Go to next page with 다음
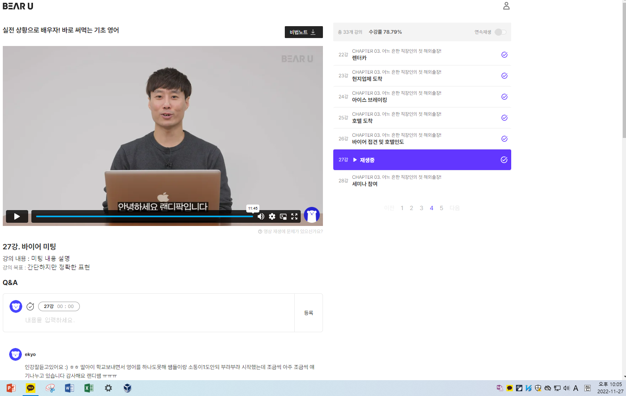Viewport: 626px width, 396px height. pyautogui.click(x=455, y=208)
